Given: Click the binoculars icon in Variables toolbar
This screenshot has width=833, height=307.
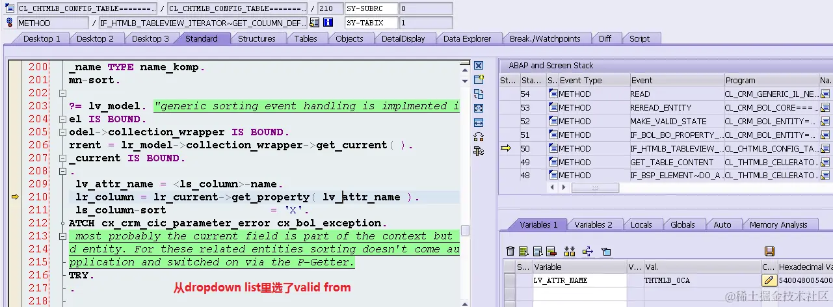Looking at the screenshot, I should 570,251.
